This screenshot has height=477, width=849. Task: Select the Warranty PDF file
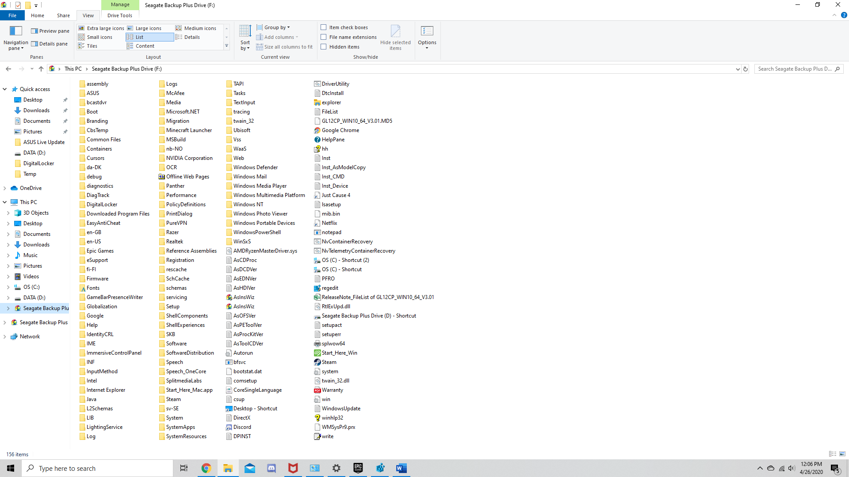[329, 390]
